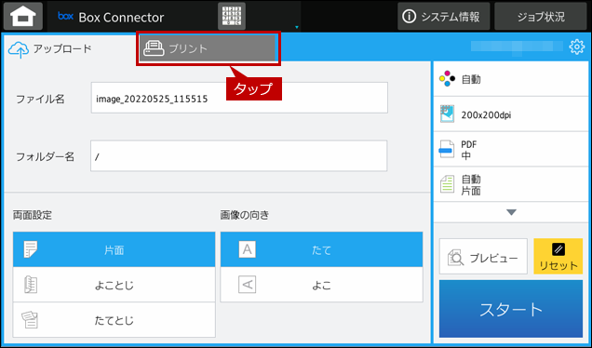The width and height of the screenshot is (592, 348).
Task: Open the settings gear icon
Action: tap(576, 47)
